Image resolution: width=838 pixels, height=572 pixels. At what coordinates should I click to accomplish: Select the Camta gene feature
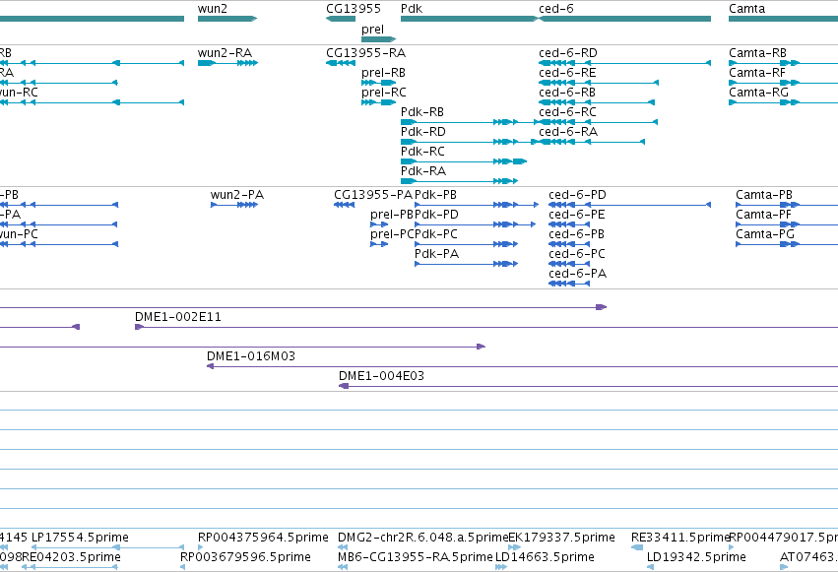click(x=784, y=19)
